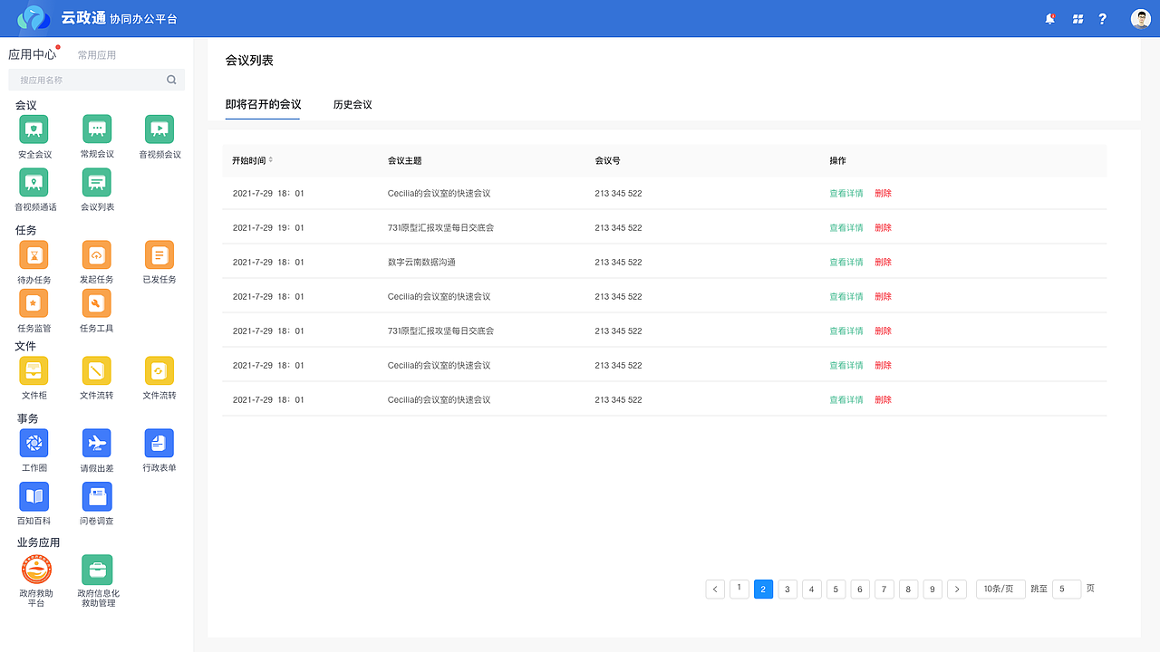Viewport: 1160px width, 652px height.
Task: Go to page 1
Action: [x=739, y=589]
